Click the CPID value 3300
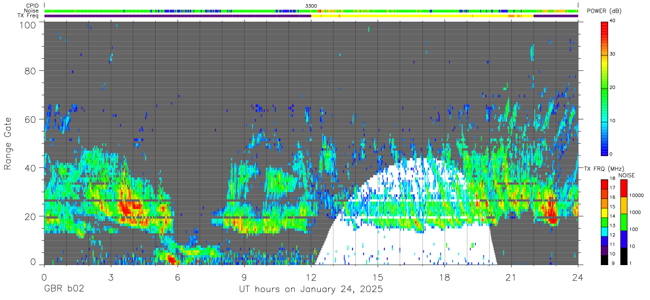The width and height of the screenshot is (650, 300). 311,6
